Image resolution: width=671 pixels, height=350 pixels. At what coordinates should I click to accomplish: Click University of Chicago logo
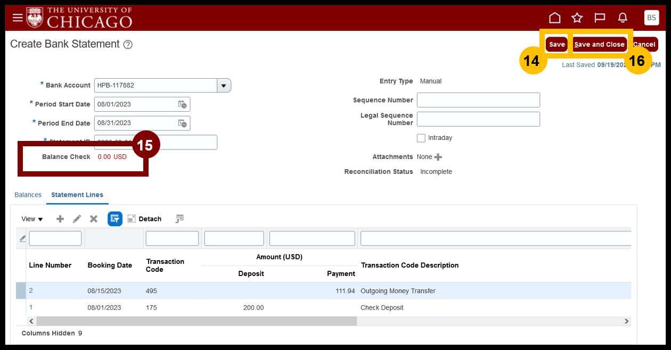79,18
